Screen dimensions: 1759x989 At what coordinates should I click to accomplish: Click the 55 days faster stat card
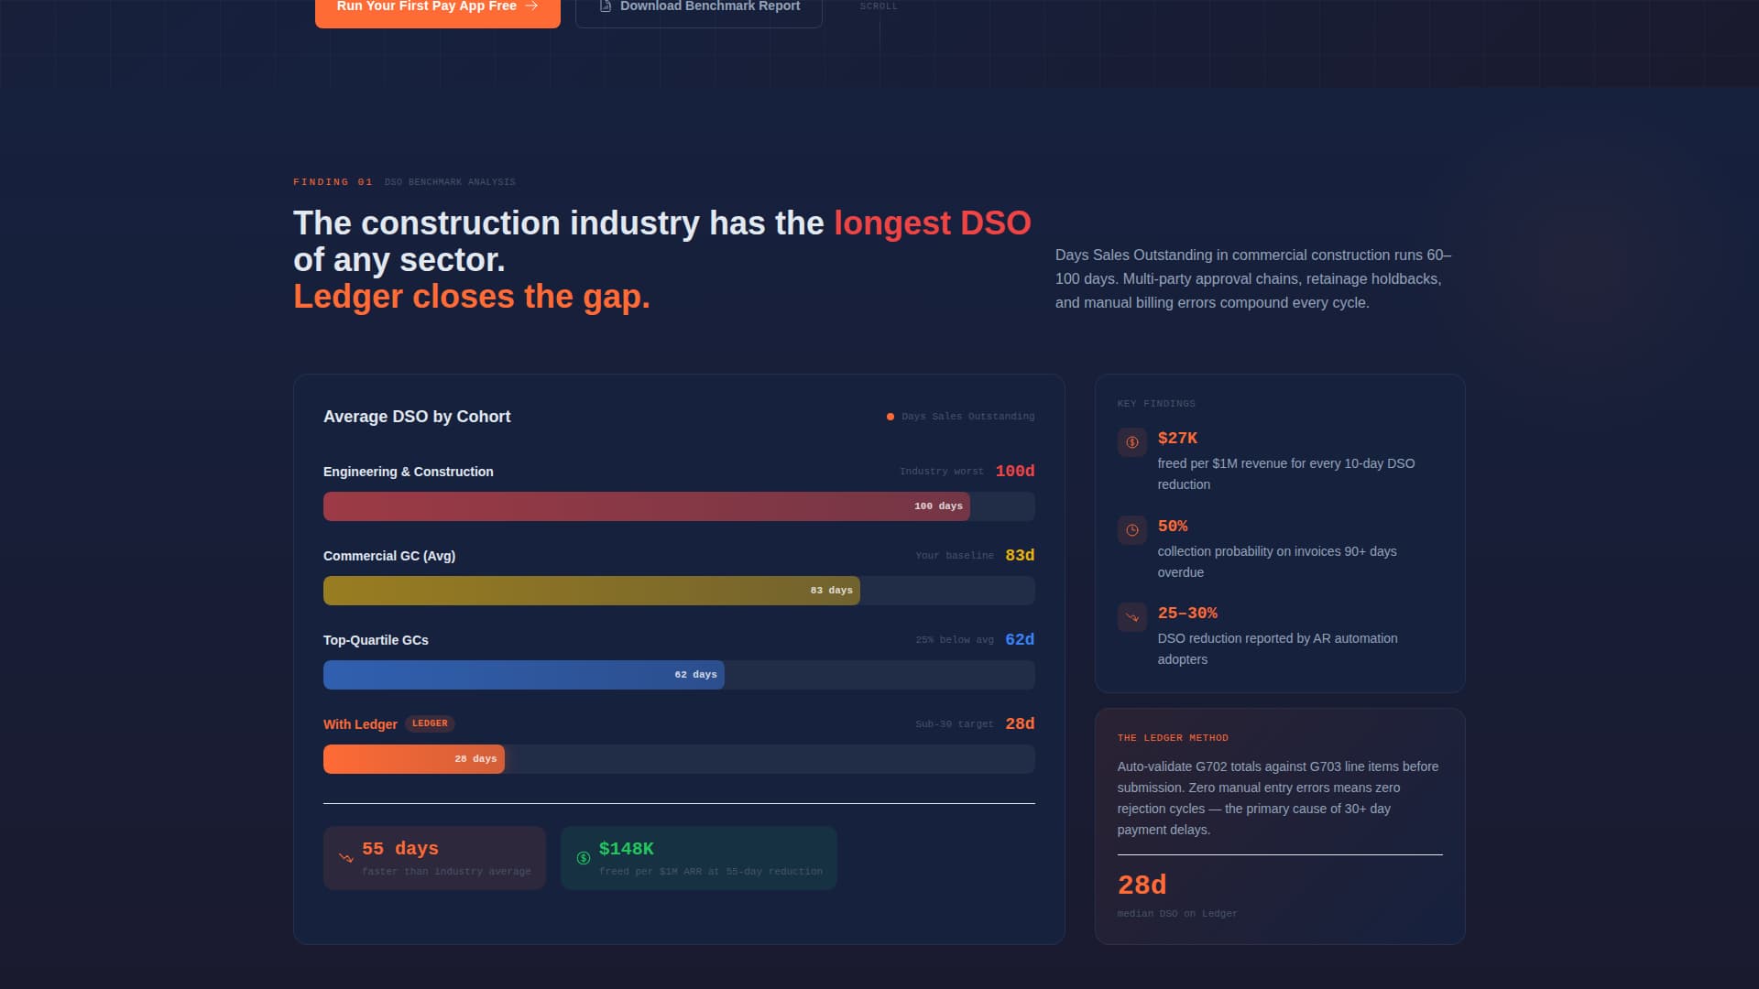point(434,858)
